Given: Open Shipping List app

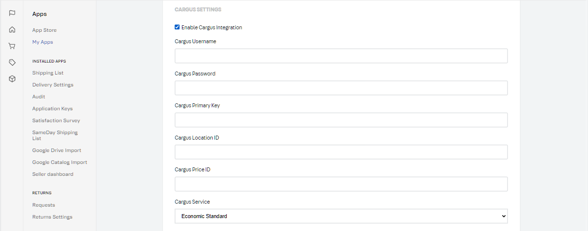Looking at the screenshot, I should 48,73.
